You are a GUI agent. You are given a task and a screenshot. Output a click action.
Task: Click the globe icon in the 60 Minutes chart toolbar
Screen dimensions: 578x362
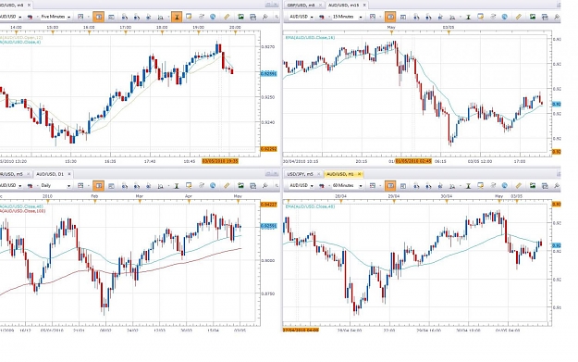click(505, 185)
